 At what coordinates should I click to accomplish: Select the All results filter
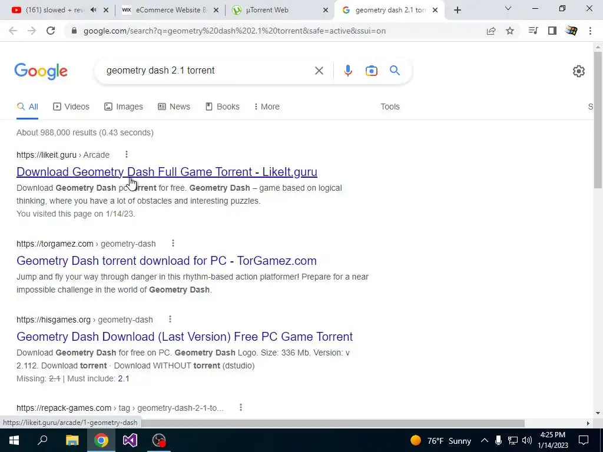tap(27, 107)
